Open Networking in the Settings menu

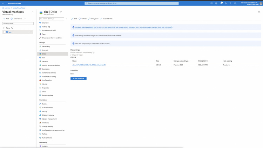(x=46, y=46)
